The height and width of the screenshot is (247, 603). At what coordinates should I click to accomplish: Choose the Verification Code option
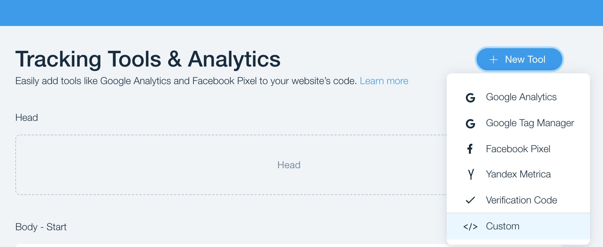(x=521, y=200)
